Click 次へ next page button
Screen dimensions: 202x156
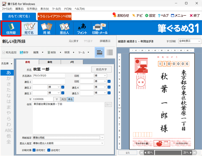click(x=187, y=152)
